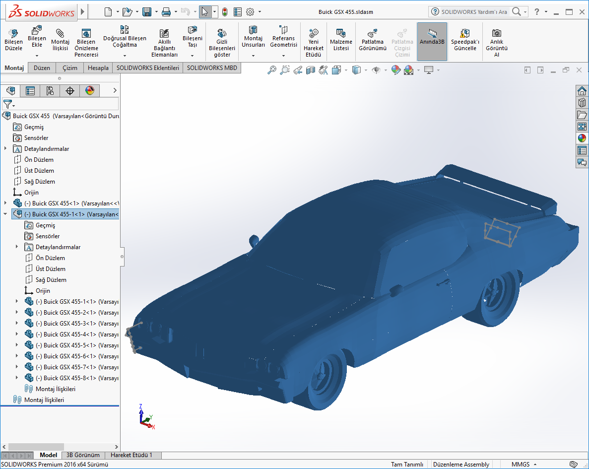This screenshot has width=589, height=469.
Task: Open Malzeme Listesi
Action: click(x=341, y=40)
